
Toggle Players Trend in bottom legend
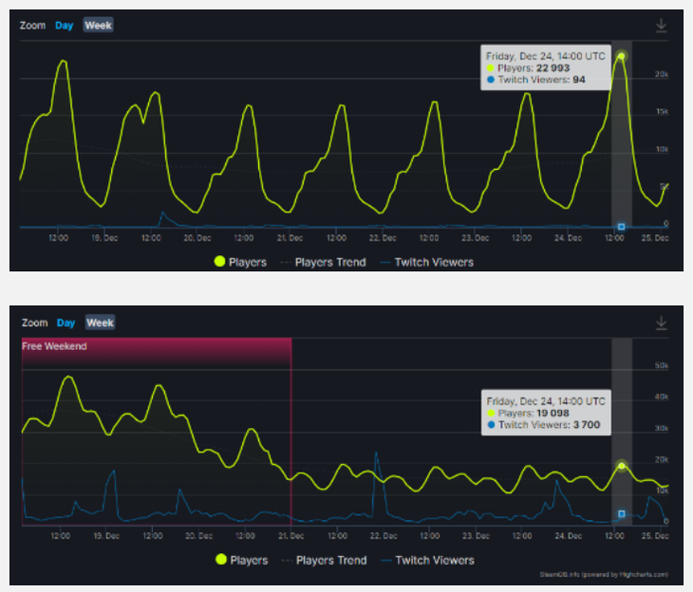324,560
